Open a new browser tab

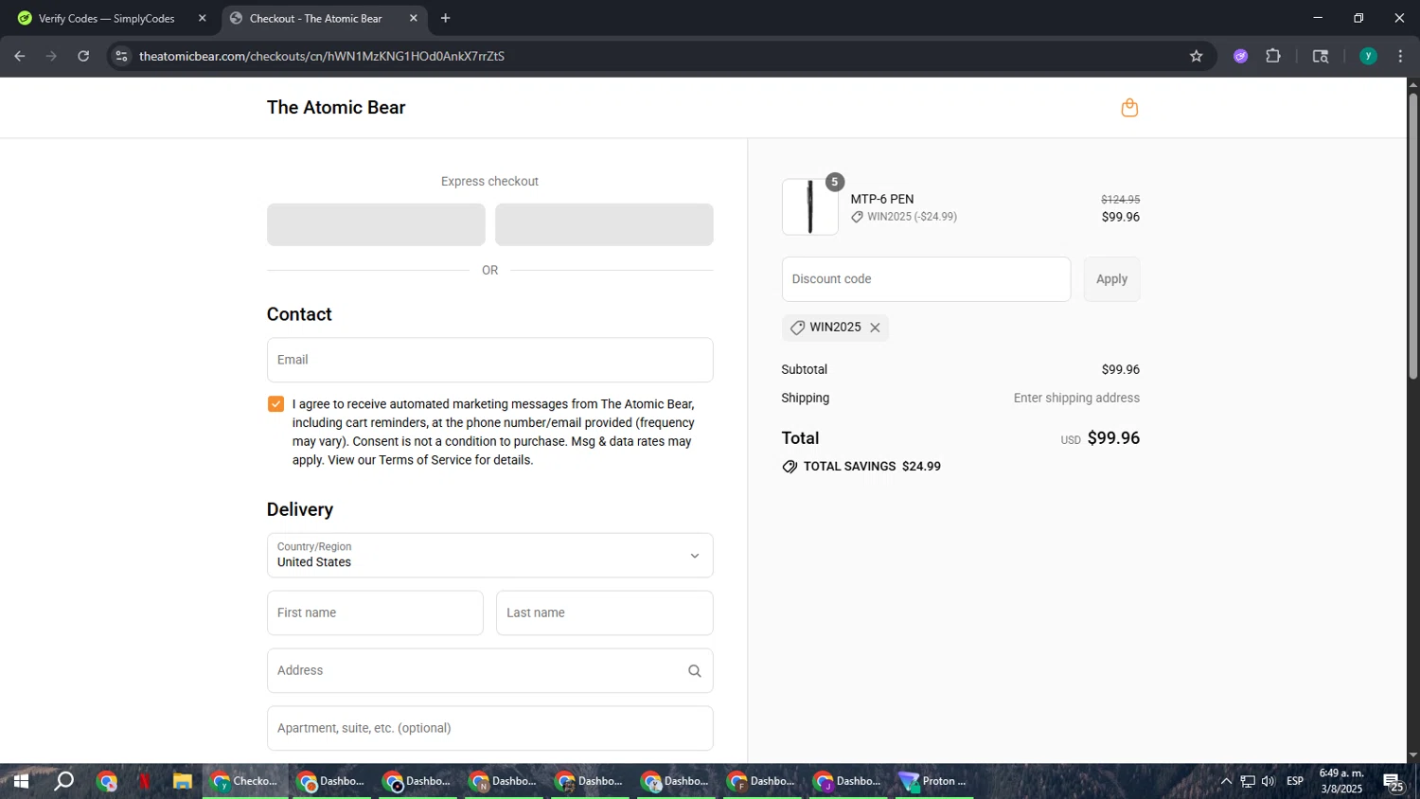[446, 18]
